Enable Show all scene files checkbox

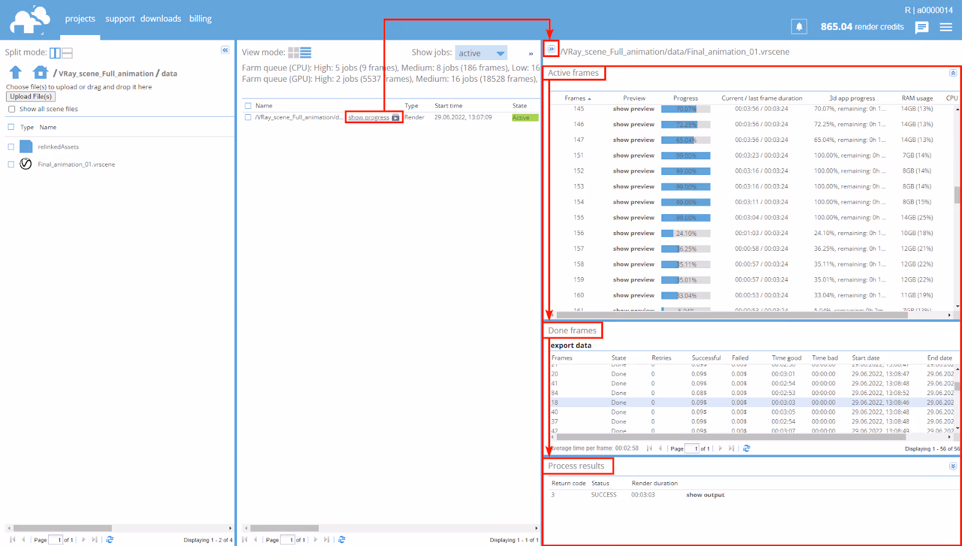[11, 109]
